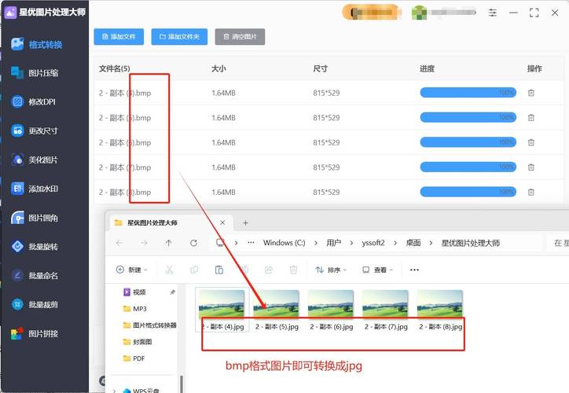The width and height of the screenshot is (569, 393).
Task: Delete the 副本 (6).bmp row
Action: (x=531, y=142)
